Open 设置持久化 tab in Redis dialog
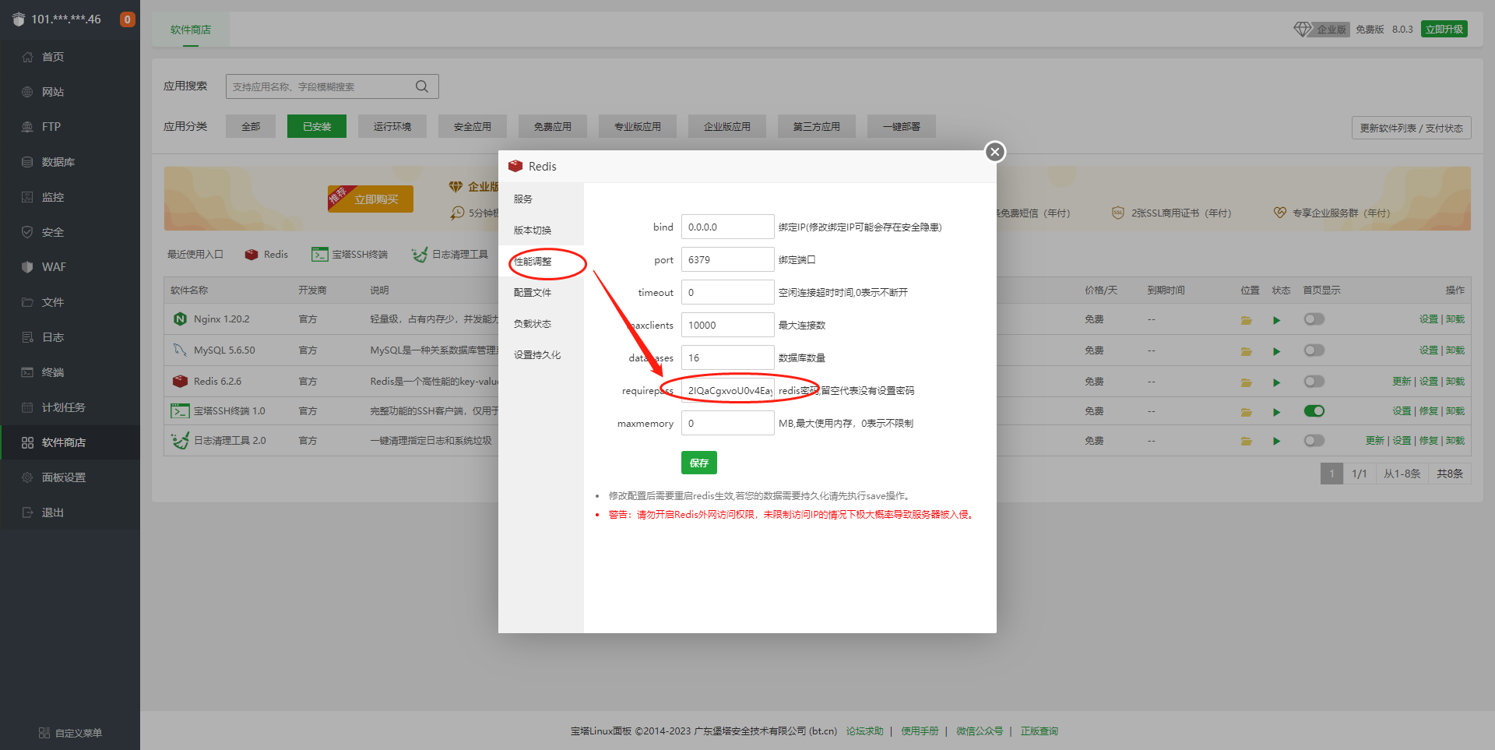 tap(536, 355)
